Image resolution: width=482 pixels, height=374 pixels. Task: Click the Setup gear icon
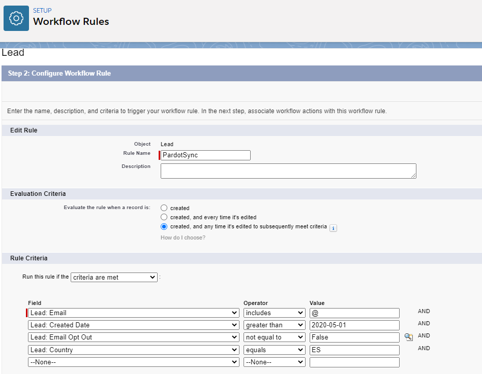click(x=16, y=18)
